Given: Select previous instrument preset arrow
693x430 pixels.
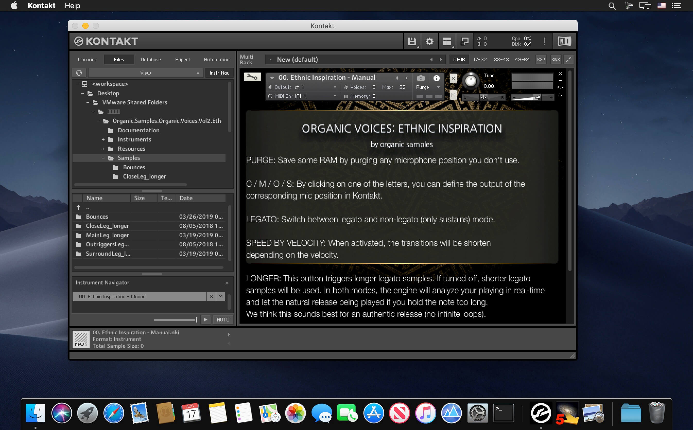Looking at the screenshot, I should [x=397, y=78].
